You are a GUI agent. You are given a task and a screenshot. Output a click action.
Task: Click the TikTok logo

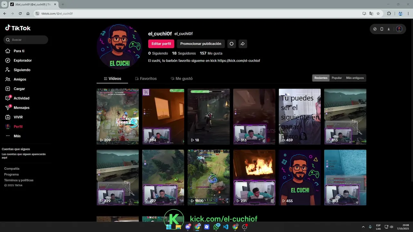(18, 28)
